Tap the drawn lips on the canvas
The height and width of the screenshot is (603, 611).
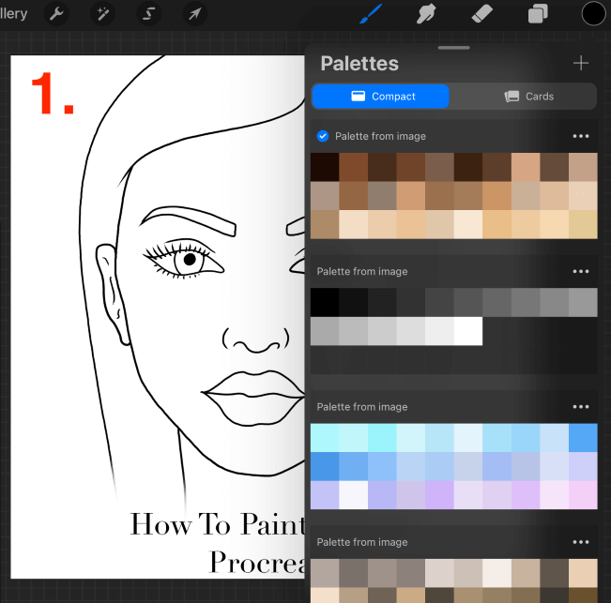[253, 398]
